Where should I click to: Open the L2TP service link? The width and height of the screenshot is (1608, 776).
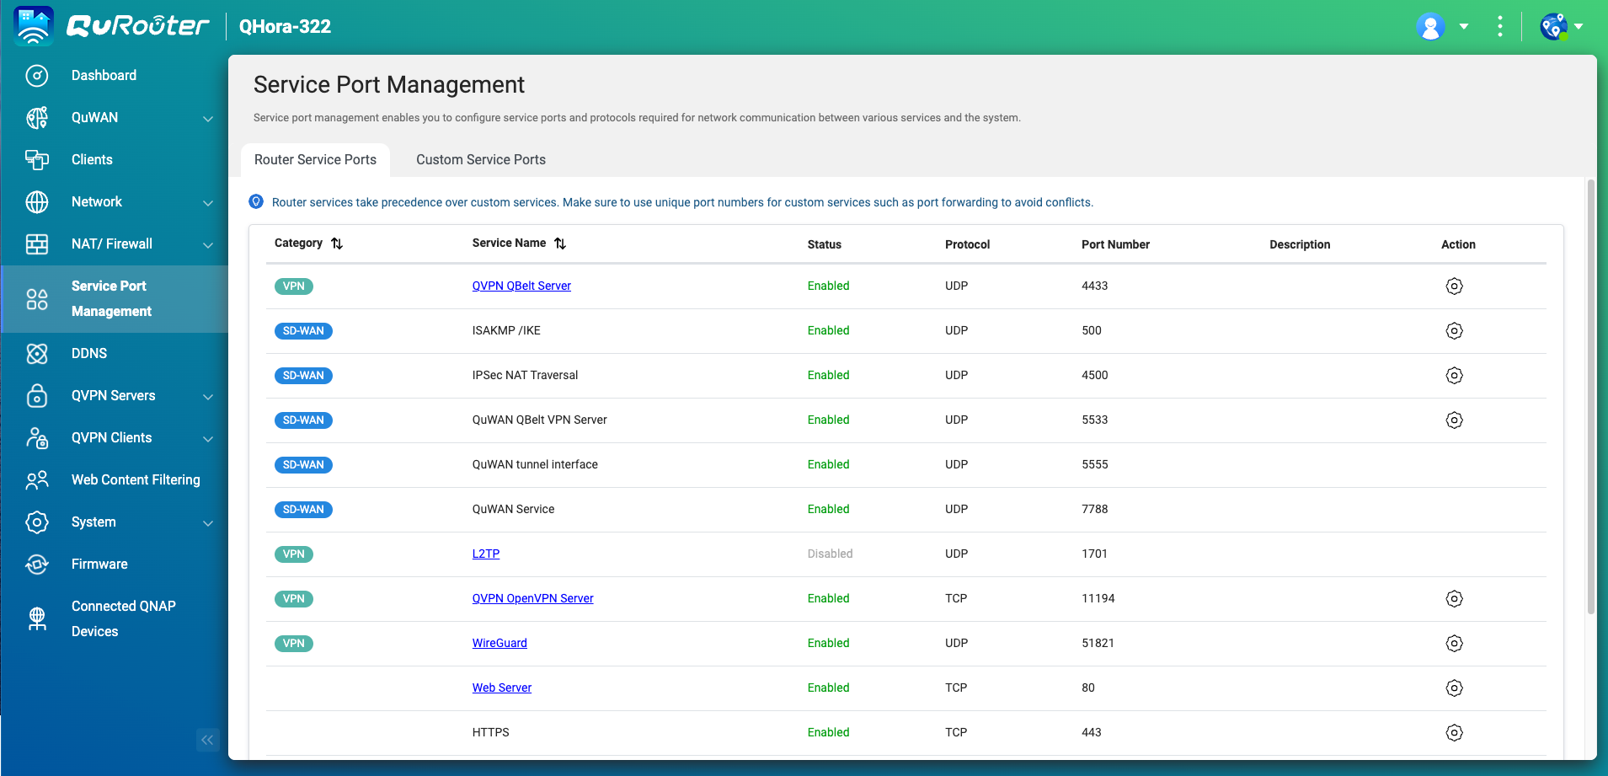pos(485,554)
